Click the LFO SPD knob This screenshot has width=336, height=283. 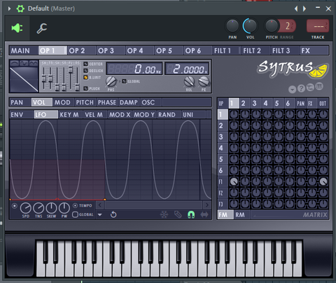[x=26, y=208]
